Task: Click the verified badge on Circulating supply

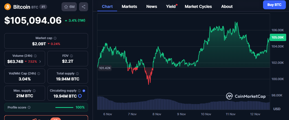Action: click(x=84, y=91)
